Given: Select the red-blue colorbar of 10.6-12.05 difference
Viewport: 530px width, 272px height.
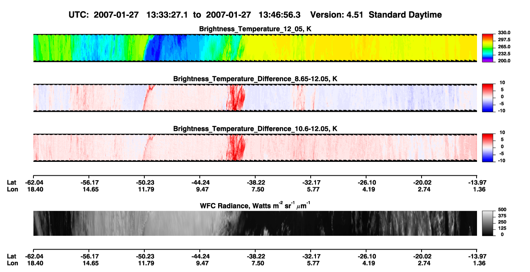Looking at the screenshot, I should click(x=488, y=148).
